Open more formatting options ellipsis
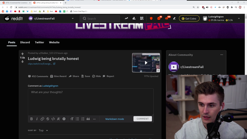The image size is (247, 139). pos(94,119)
